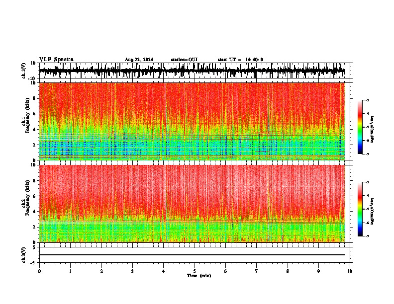The height and width of the screenshot is (304, 394).
Task: Click the "ch.3(V)" axis label
Action: click(24, 255)
